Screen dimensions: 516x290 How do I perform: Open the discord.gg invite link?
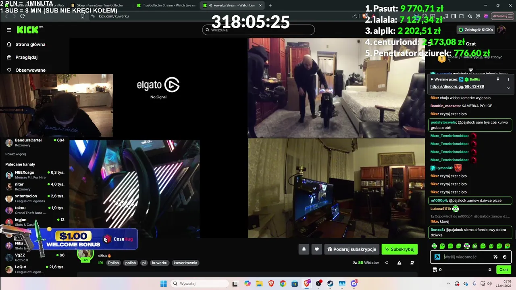pos(457,87)
